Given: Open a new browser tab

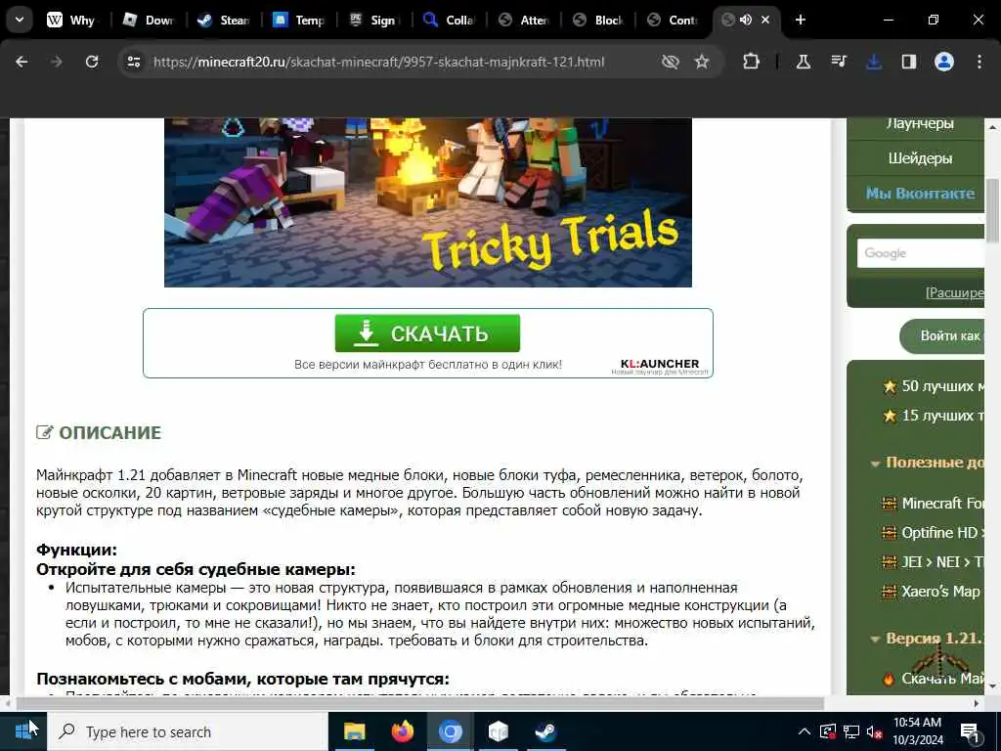Looking at the screenshot, I should coord(800,20).
